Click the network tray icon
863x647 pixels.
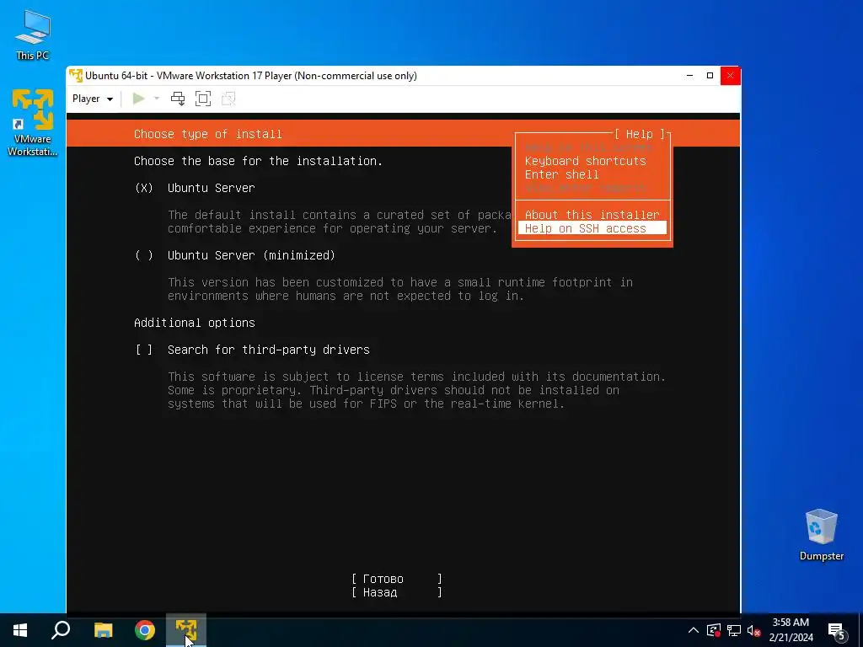pyautogui.click(x=734, y=630)
